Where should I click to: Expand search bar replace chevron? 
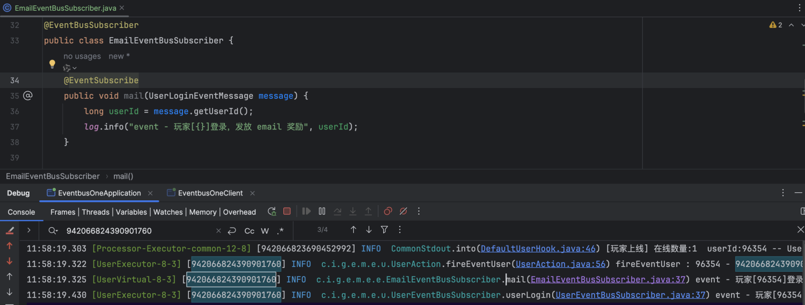[28, 230]
